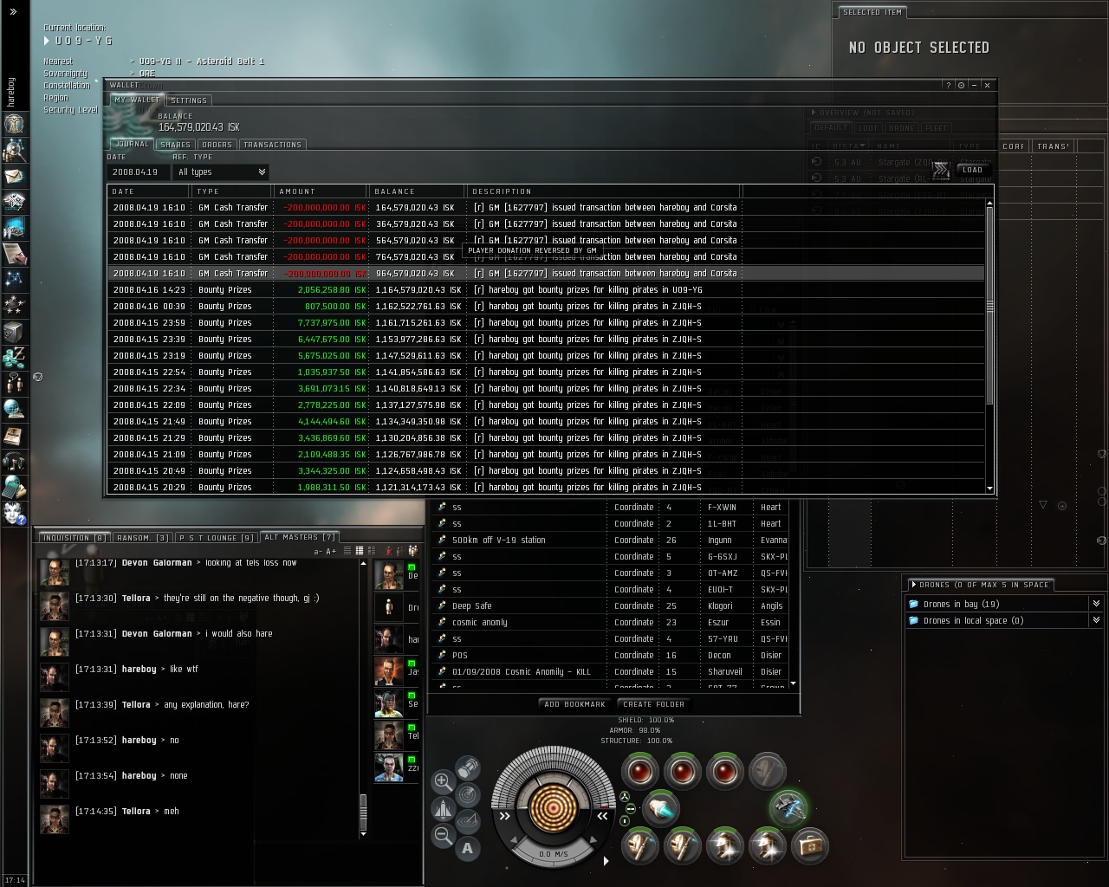
Task: Hide passive modules with left HUD arrows
Action: (505, 815)
